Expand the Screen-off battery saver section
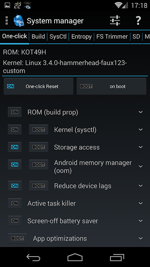The width and height of the screenshot is (150, 267). (141, 221)
